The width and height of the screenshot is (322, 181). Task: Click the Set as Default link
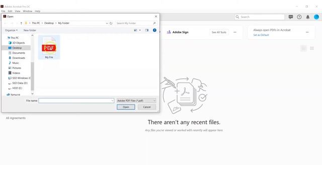pyautogui.click(x=261, y=35)
